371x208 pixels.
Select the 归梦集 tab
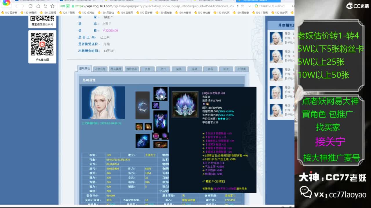[241, 69]
